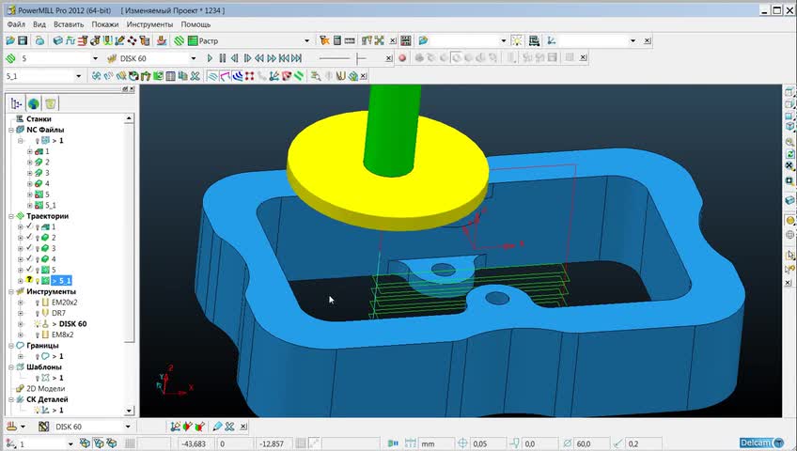797x451 pixels.
Task: Select the DR7 tool in the tree
Action: pyautogui.click(x=58, y=313)
